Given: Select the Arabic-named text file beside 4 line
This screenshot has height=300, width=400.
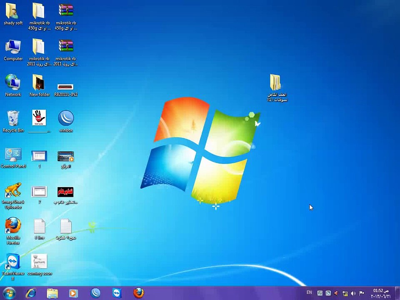Looking at the screenshot, I should click(66, 226).
